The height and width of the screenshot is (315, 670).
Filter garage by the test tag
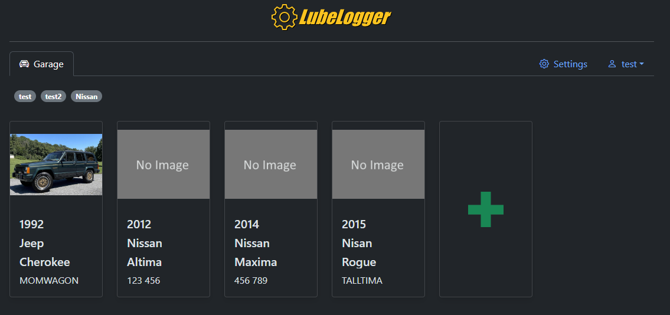[x=25, y=96]
